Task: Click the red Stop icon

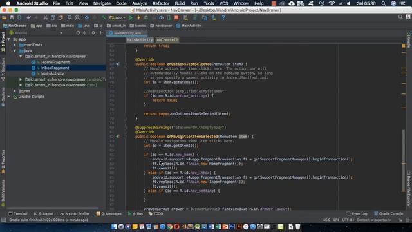Action: (176, 17)
